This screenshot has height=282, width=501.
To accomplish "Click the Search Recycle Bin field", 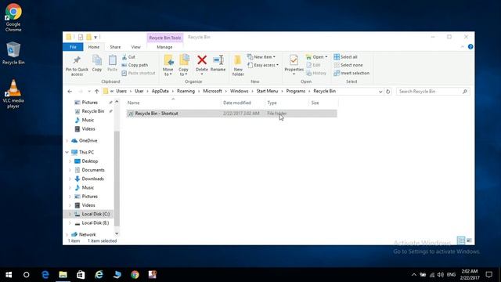I will click(x=433, y=92).
